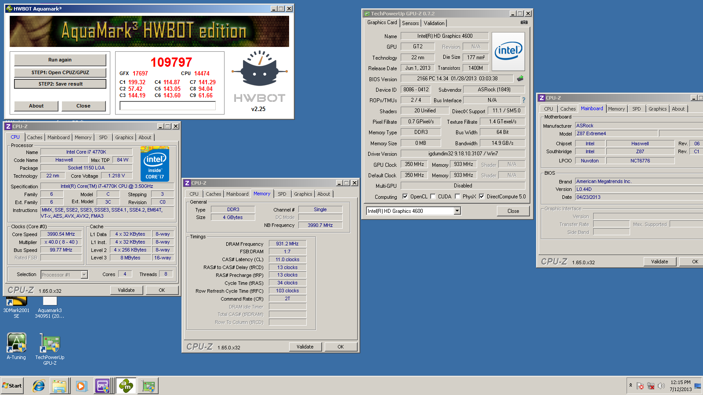Open Mainboard tab in the Memory CPU-Z window
This screenshot has width=703, height=395.
(x=237, y=194)
